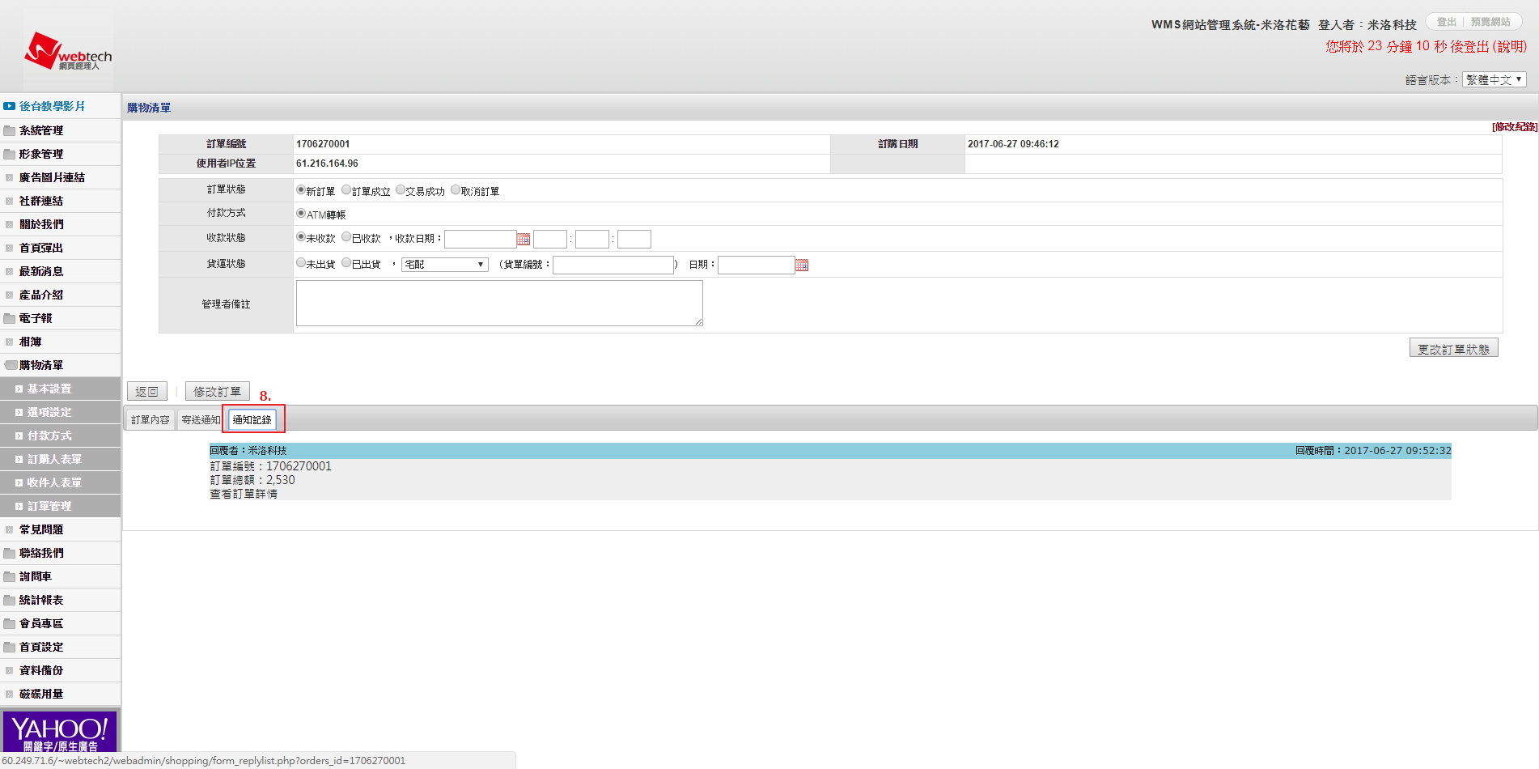Screen dimensions: 1539x769
Task: Open calendar picker for payment received date
Action: (524, 240)
